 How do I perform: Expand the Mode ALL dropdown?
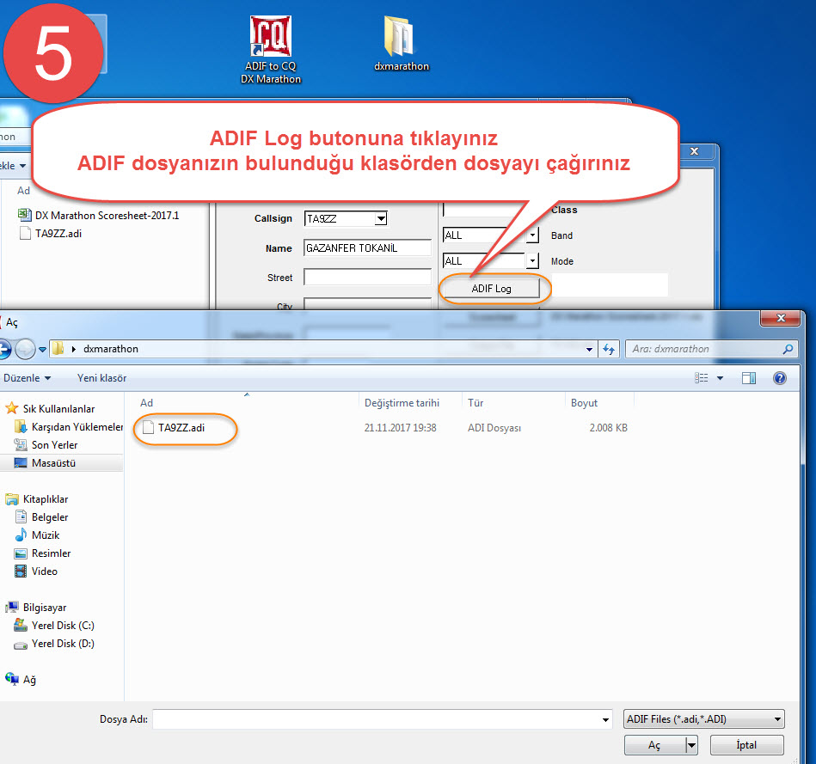532,260
